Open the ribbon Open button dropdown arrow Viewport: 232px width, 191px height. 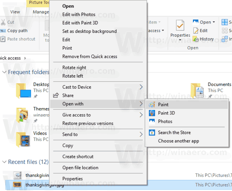pyautogui.click(x=214, y=22)
